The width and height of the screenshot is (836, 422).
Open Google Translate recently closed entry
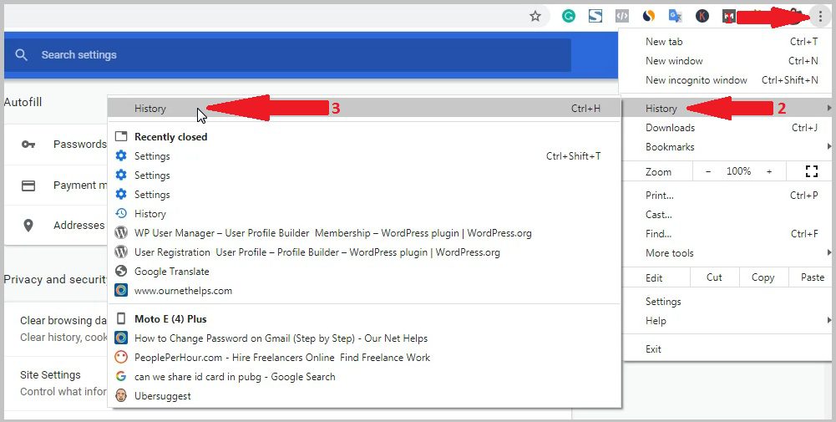click(365, 271)
